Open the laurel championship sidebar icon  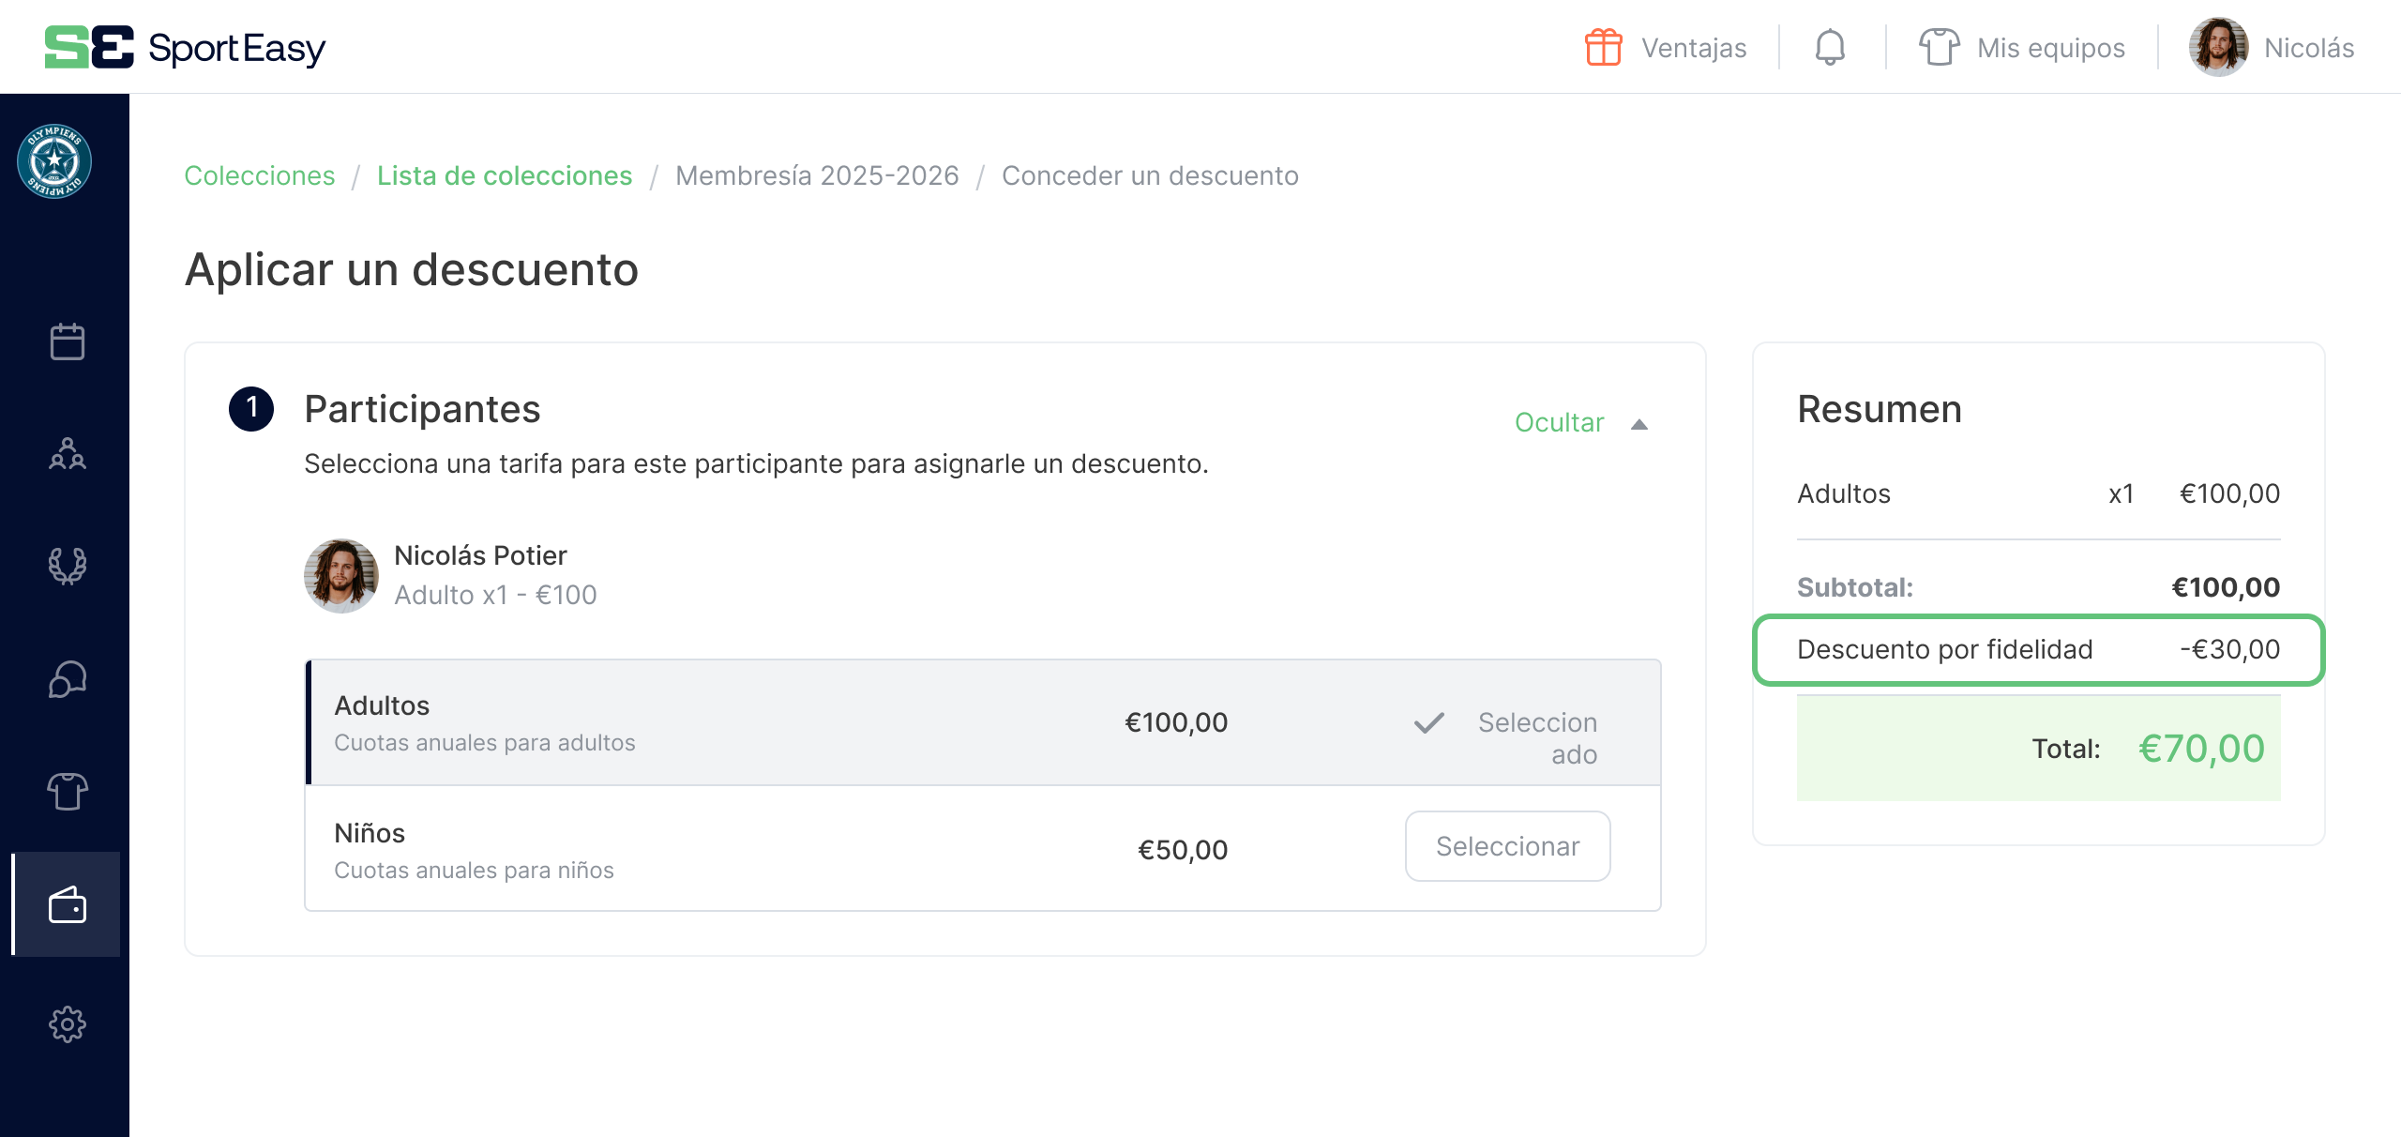(x=67, y=566)
